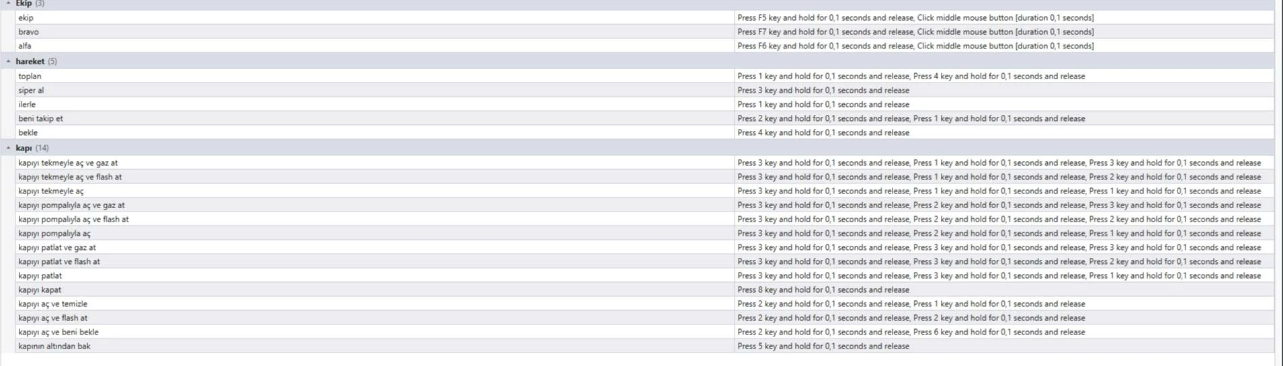
Task: Collapse the kapı group arrow
Action: (8, 148)
